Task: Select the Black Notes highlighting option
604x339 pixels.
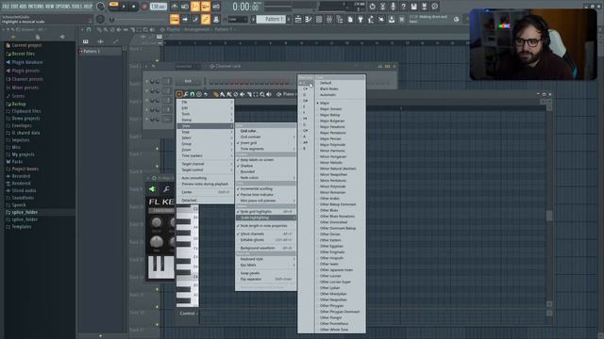Action: 340,89
